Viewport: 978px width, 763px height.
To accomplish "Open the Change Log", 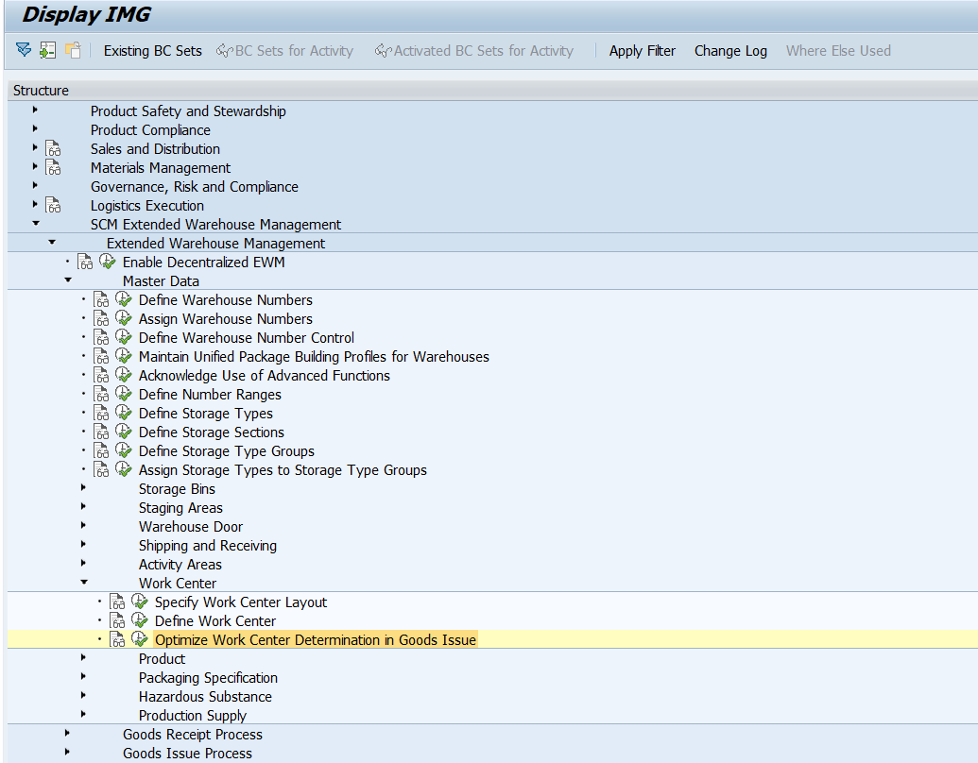I will click(730, 50).
